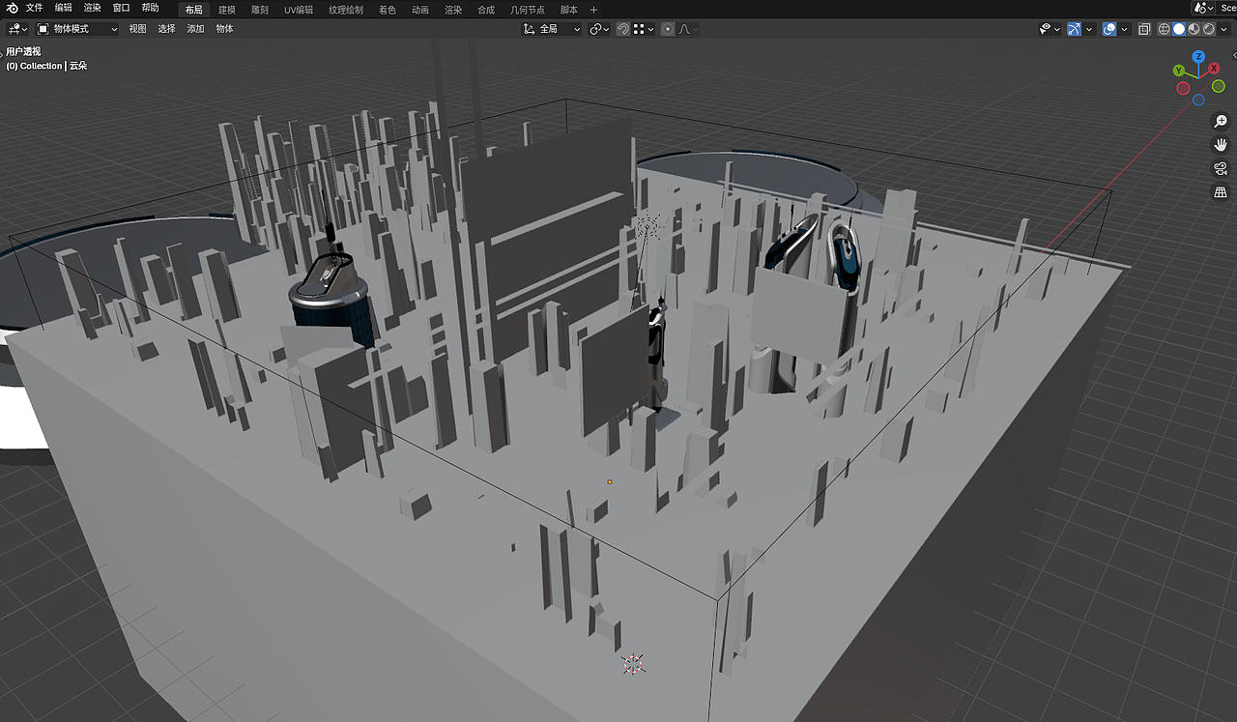Select the 布局 (Layout) workspace tab
1237x722 pixels.
pos(194,10)
